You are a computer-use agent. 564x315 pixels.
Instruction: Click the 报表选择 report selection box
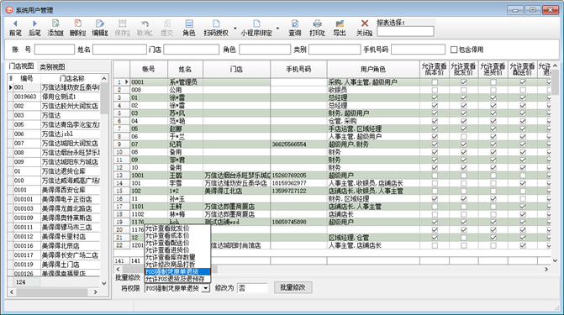click(405, 32)
